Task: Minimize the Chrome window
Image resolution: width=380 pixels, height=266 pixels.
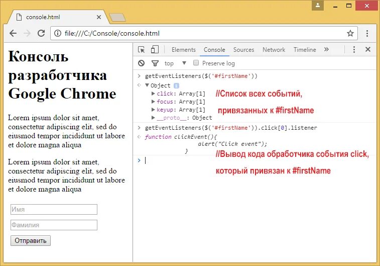Action: pyautogui.click(x=335, y=6)
